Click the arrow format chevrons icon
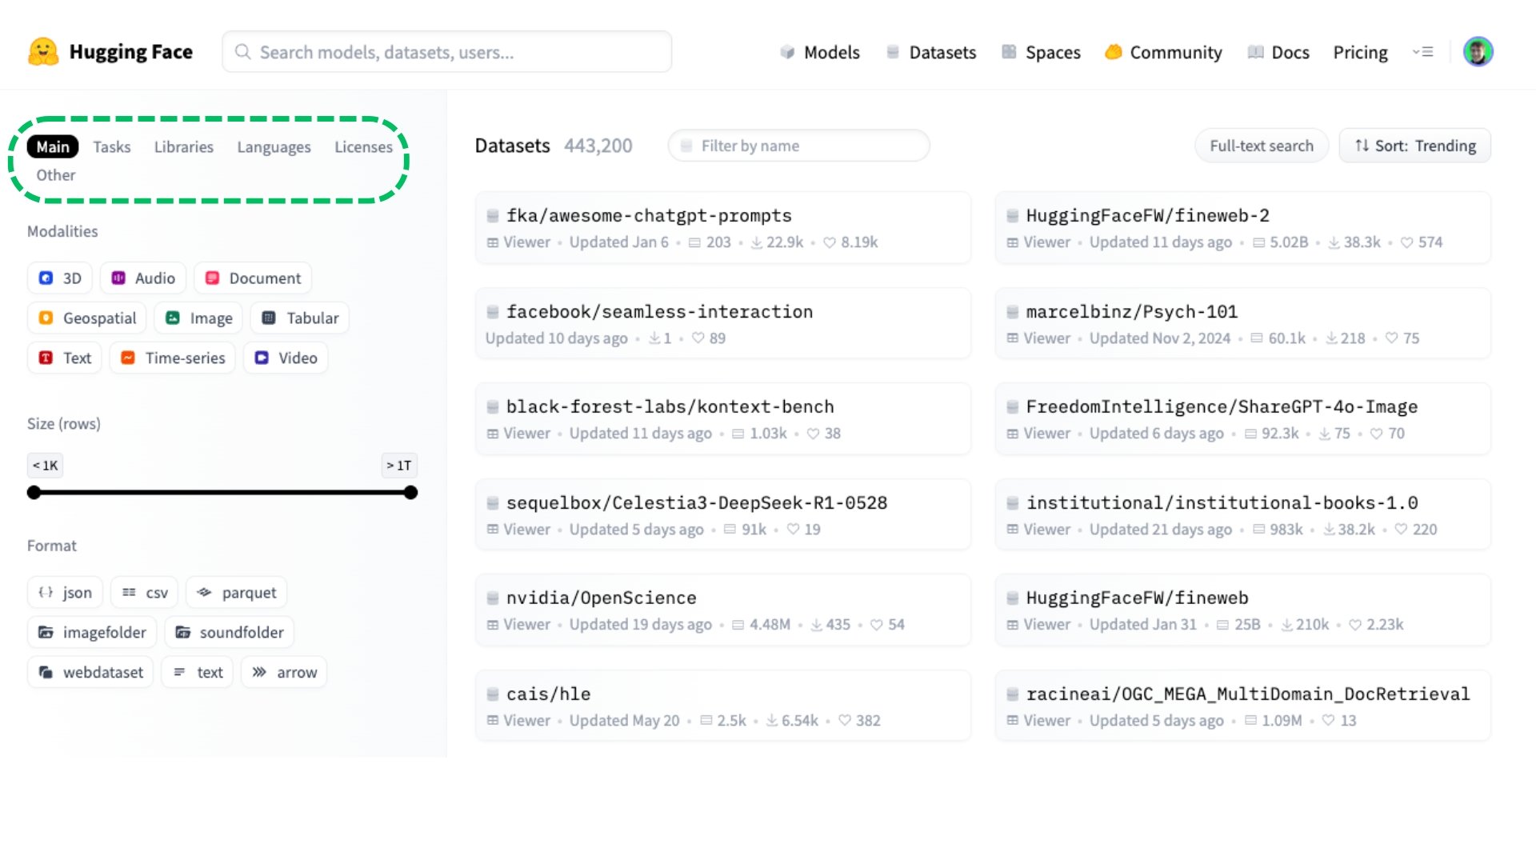1536x864 pixels. [x=259, y=672]
